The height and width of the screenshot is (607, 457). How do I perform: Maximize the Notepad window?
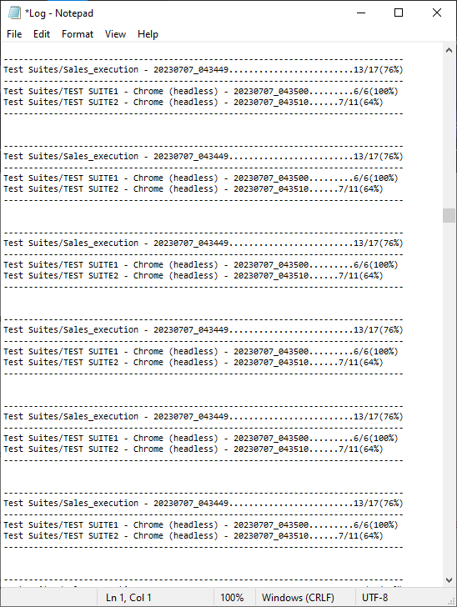(x=399, y=13)
